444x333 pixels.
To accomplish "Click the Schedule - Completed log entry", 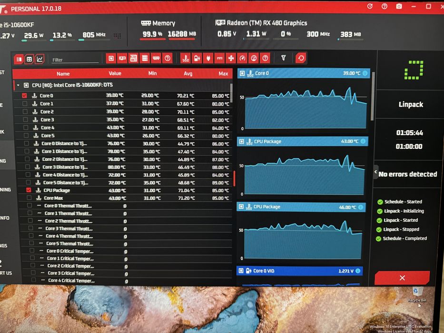I will tap(405, 238).
